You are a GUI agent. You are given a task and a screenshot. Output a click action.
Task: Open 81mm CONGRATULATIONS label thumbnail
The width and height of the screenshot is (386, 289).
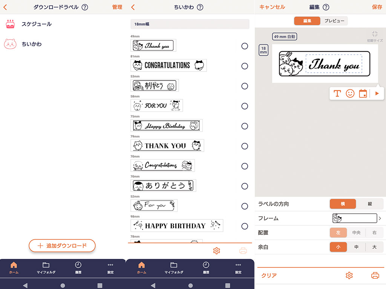click(168, 65)
